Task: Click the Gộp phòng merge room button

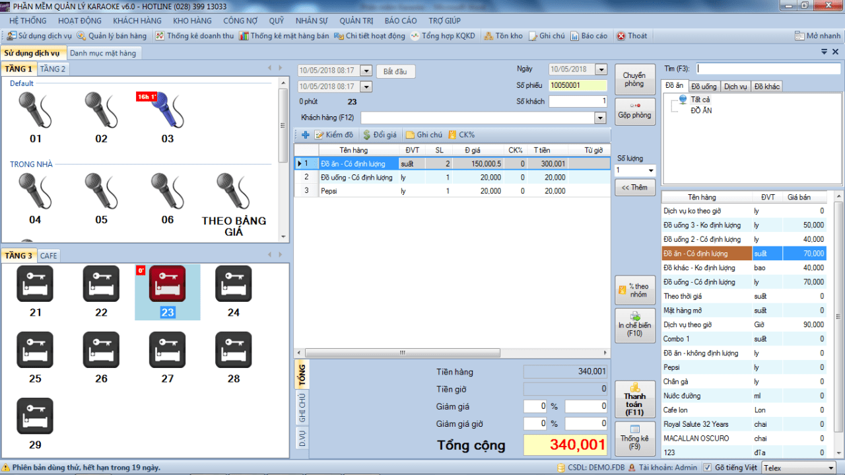Action: click(634, 111)
